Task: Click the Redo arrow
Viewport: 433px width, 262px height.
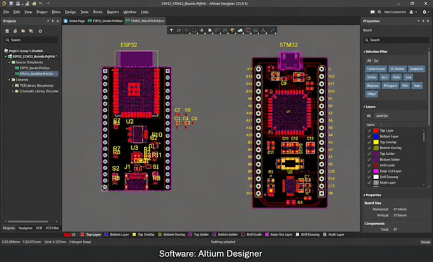Action: pos(48,4)
